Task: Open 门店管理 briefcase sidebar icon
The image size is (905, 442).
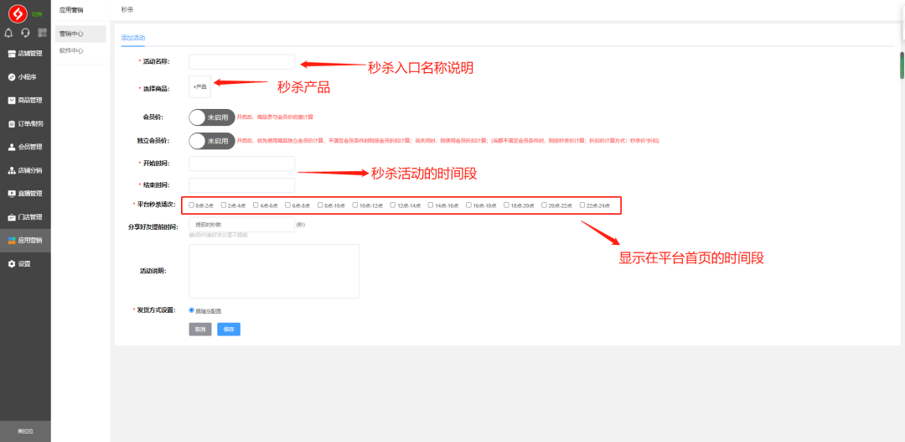Action: (x=12, y=217)
